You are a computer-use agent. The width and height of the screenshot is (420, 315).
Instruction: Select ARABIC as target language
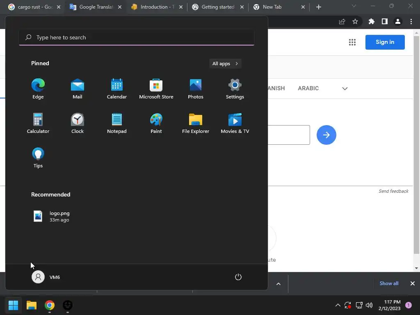[308, 89]
